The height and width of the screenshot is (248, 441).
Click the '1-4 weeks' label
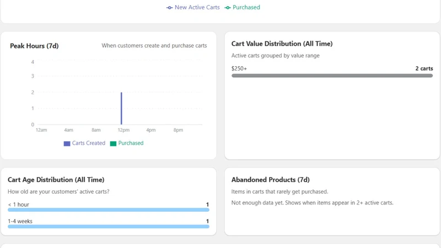click(20, 222)
